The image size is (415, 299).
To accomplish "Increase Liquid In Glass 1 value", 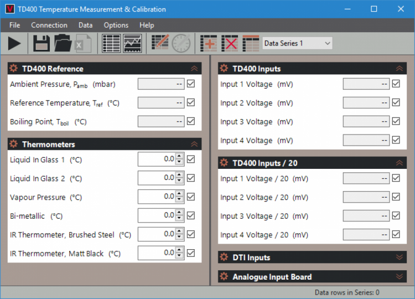I will [179, 156].
